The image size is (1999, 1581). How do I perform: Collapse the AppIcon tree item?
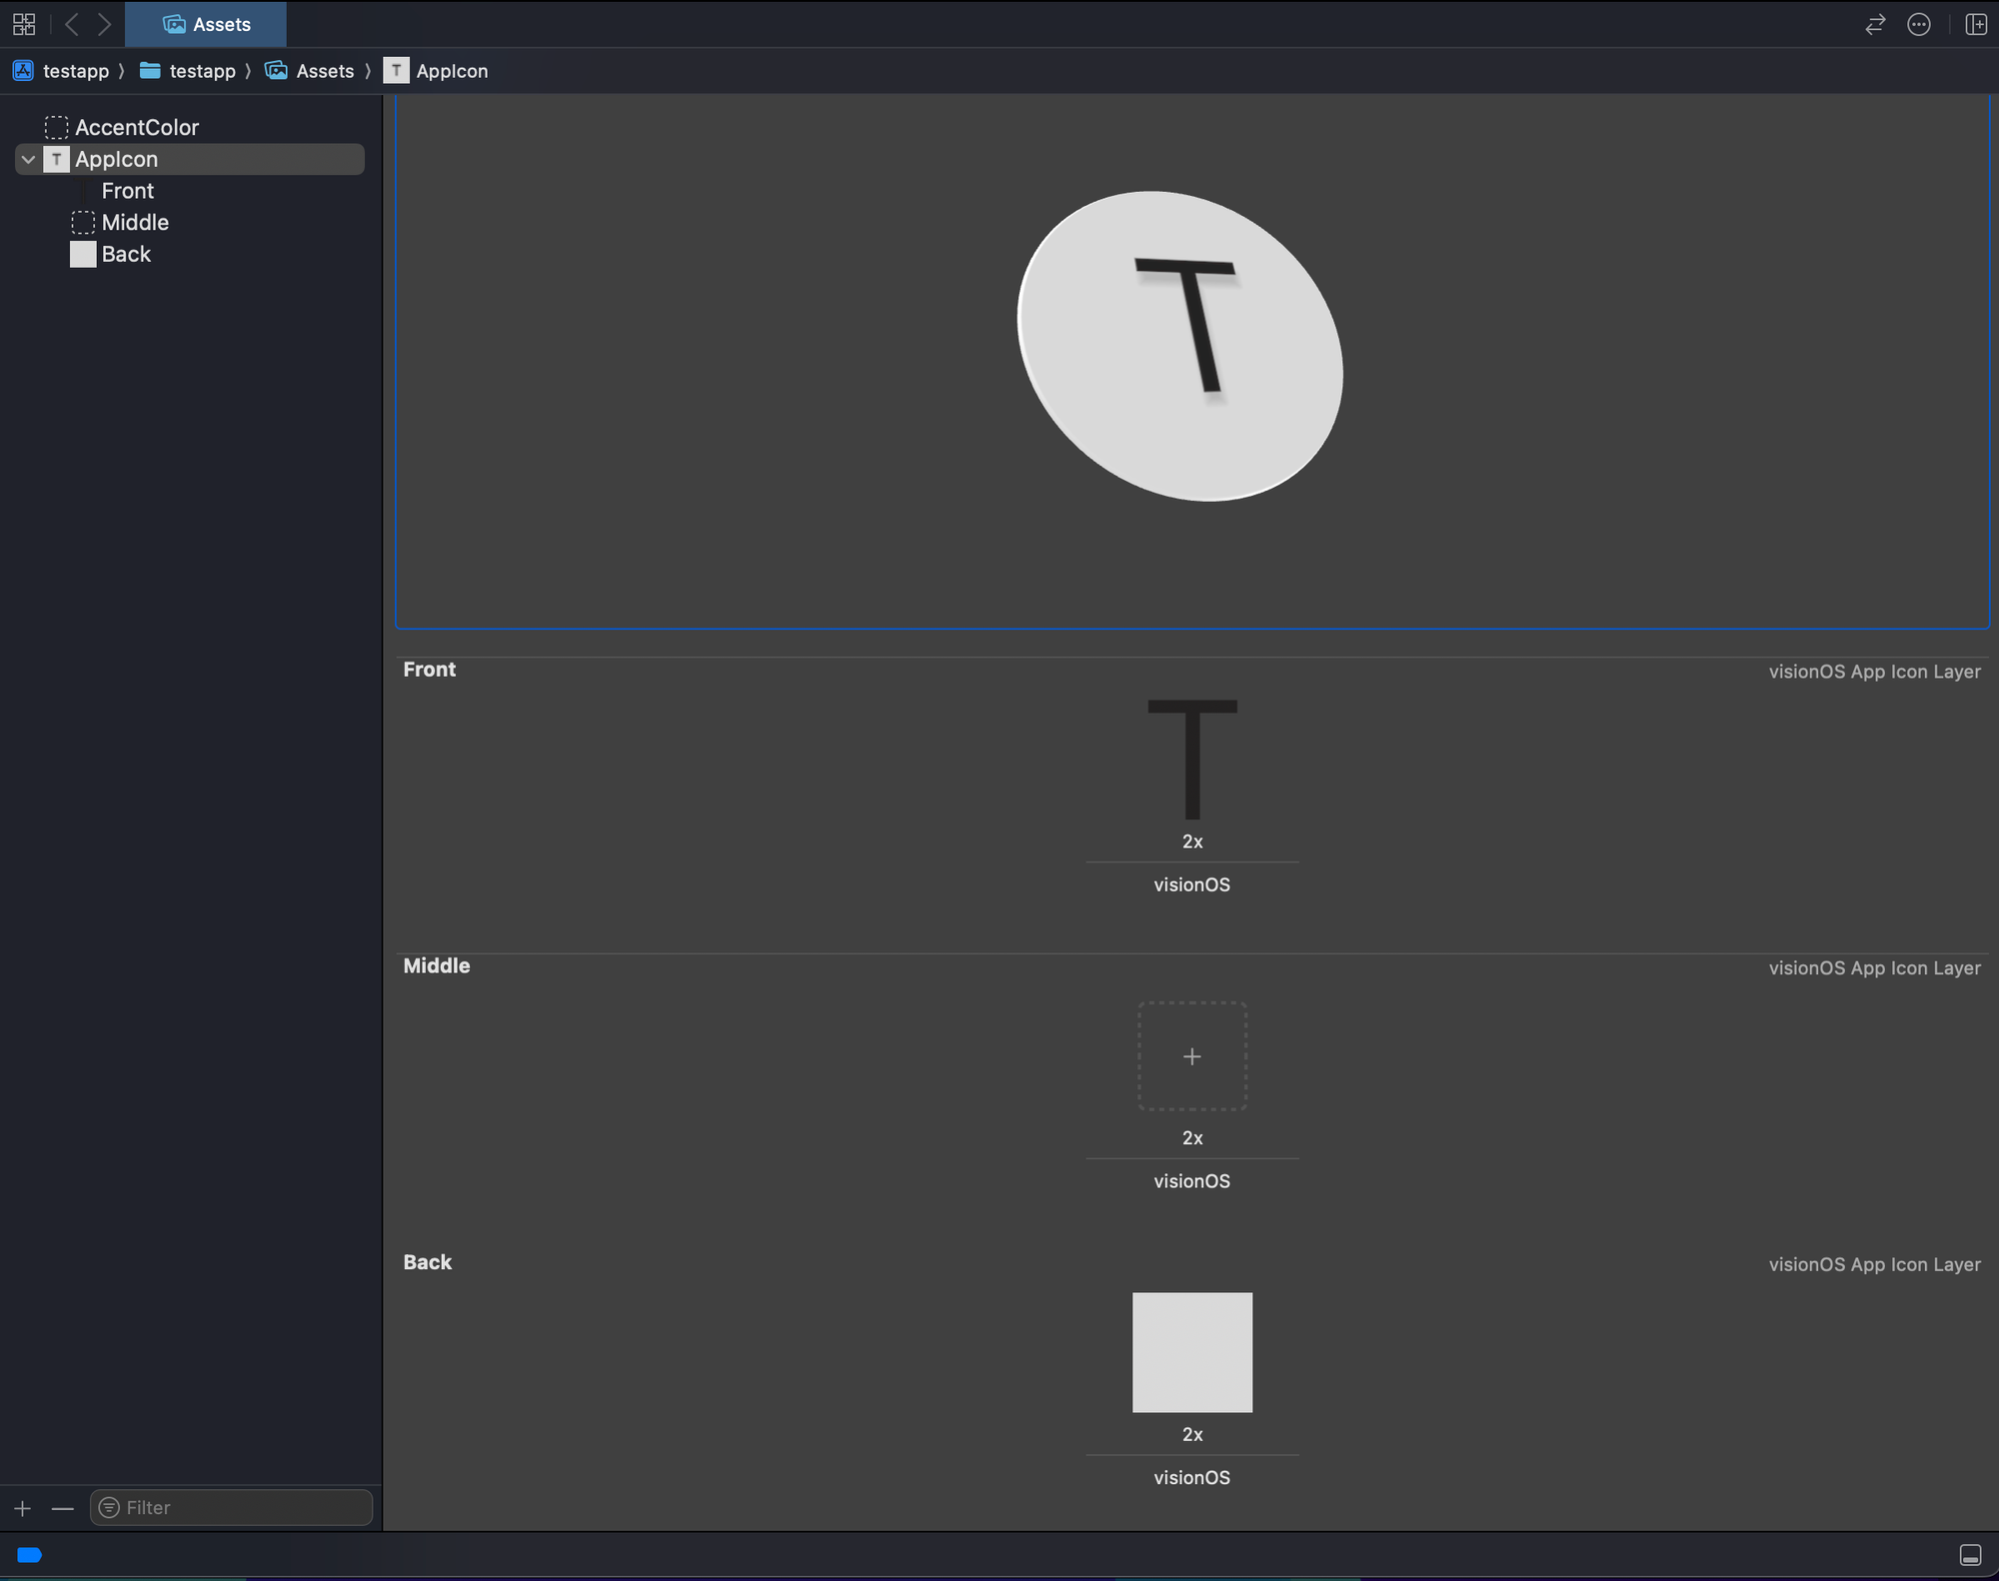pyautogui.click(x=29, y=160)
